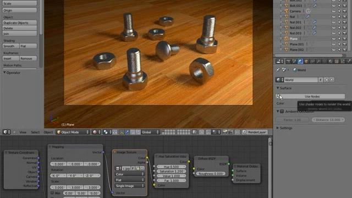This screenshot has width=352, height=198.
Task: Hide Nut.002 with its eye icon
Action: click(334, 28)
